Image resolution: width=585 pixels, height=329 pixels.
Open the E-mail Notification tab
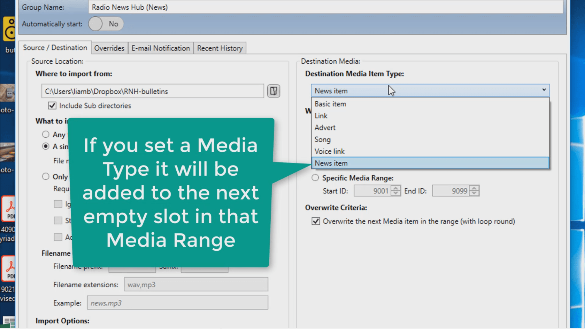161,48
